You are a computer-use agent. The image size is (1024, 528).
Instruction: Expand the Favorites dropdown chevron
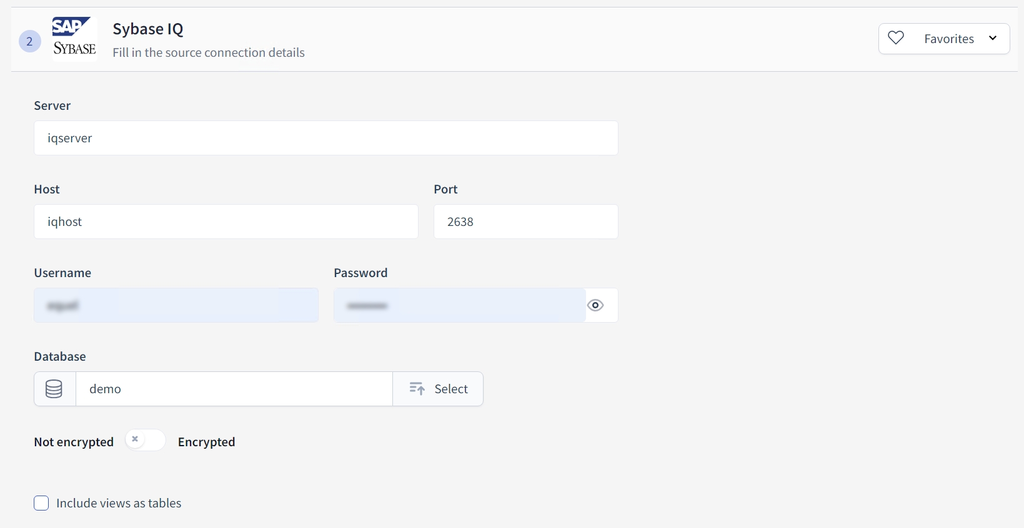pyautogui.click(x=993, y=39)
